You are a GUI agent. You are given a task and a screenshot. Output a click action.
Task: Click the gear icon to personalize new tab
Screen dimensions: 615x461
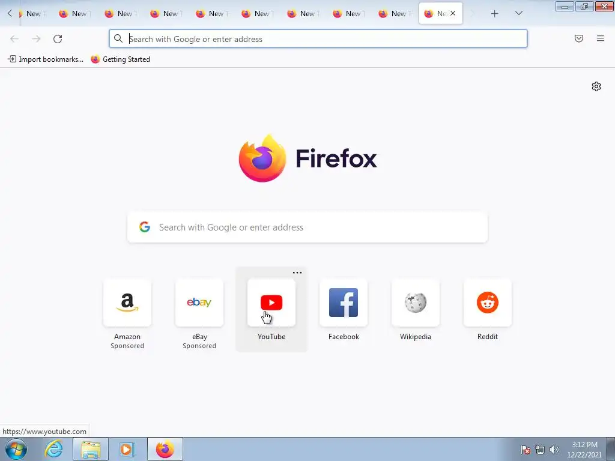point(596,86)
